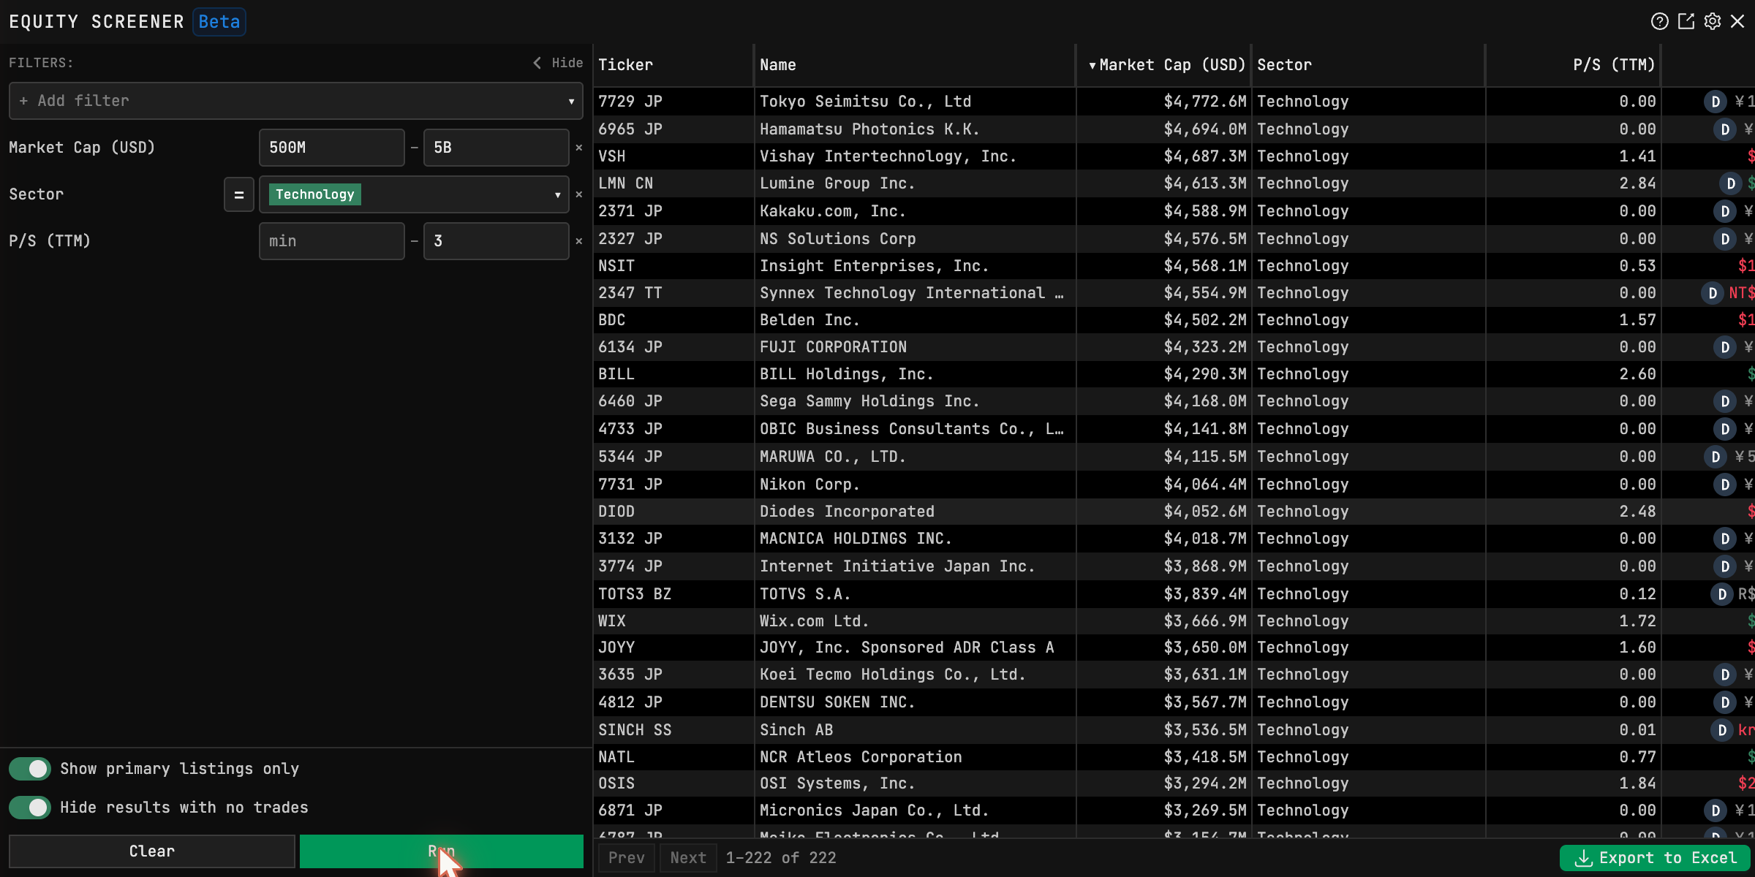1755x877 pixels.
Task: Click the D badge in Sinch AB row
Action: (1721, 730)
